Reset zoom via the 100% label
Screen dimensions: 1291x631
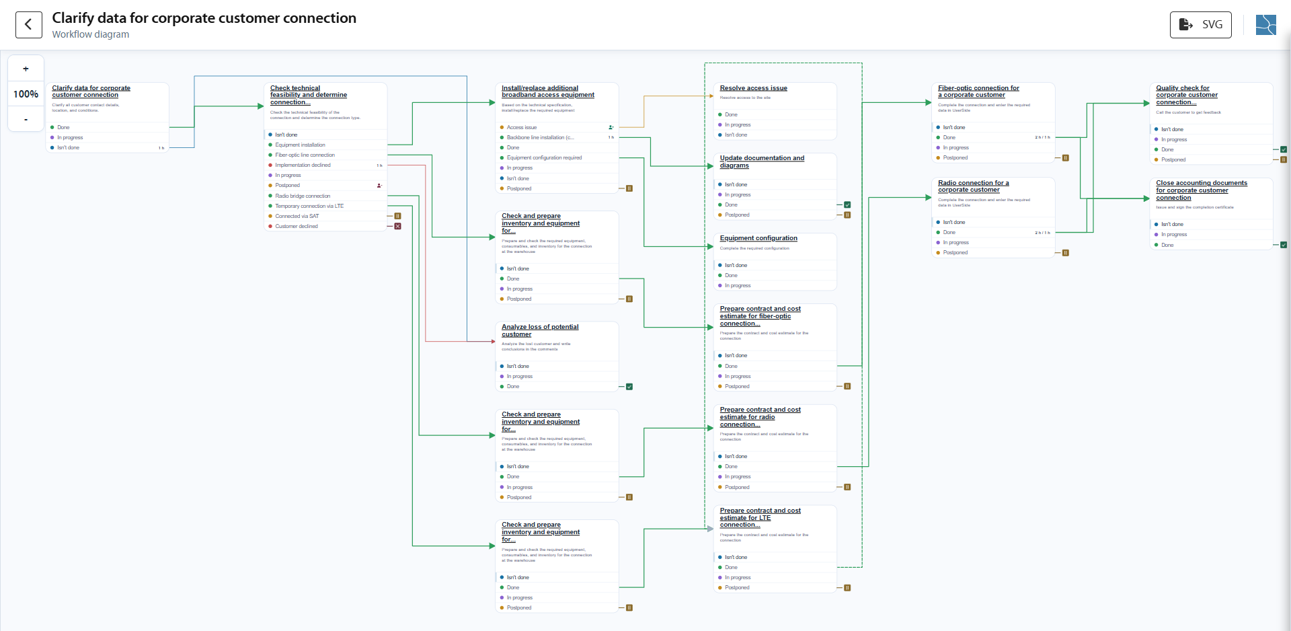(26, 94)
